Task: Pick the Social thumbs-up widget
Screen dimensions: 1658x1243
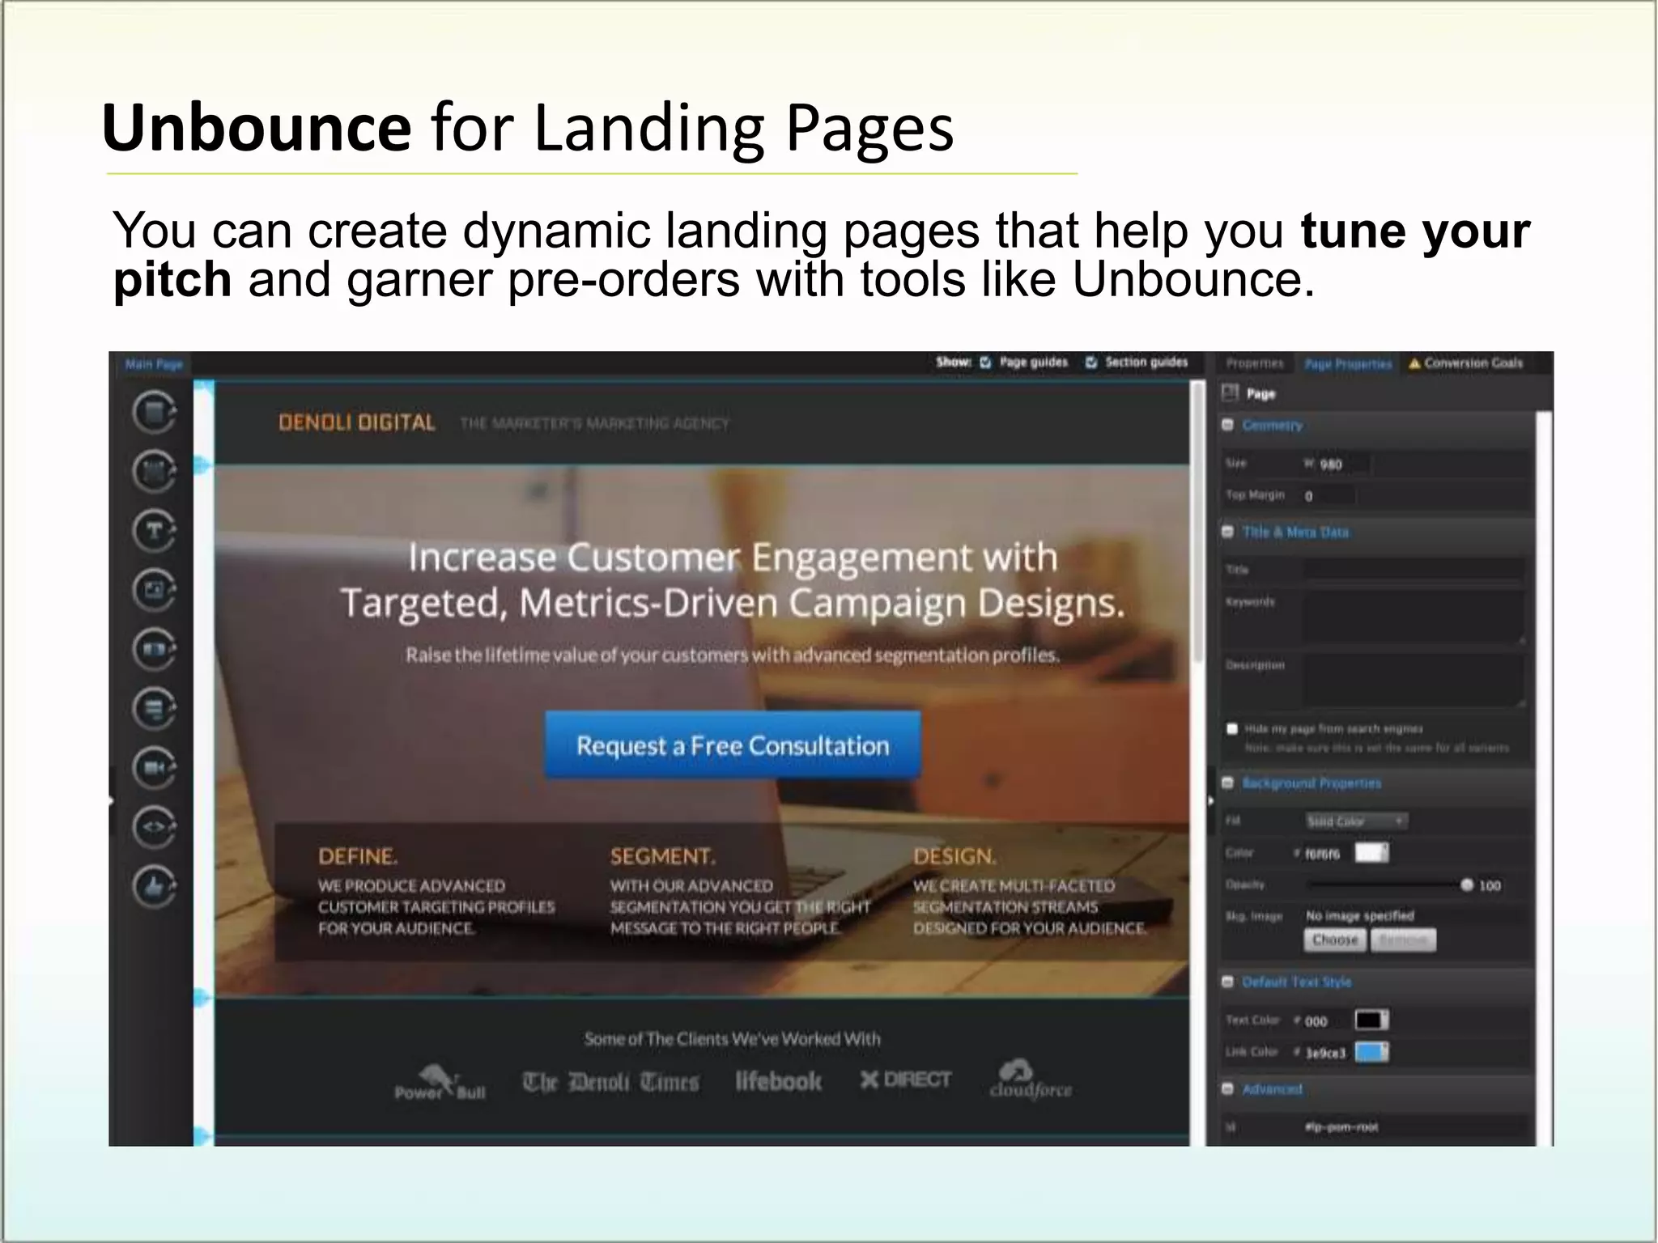Action: (x=154, y=887)
